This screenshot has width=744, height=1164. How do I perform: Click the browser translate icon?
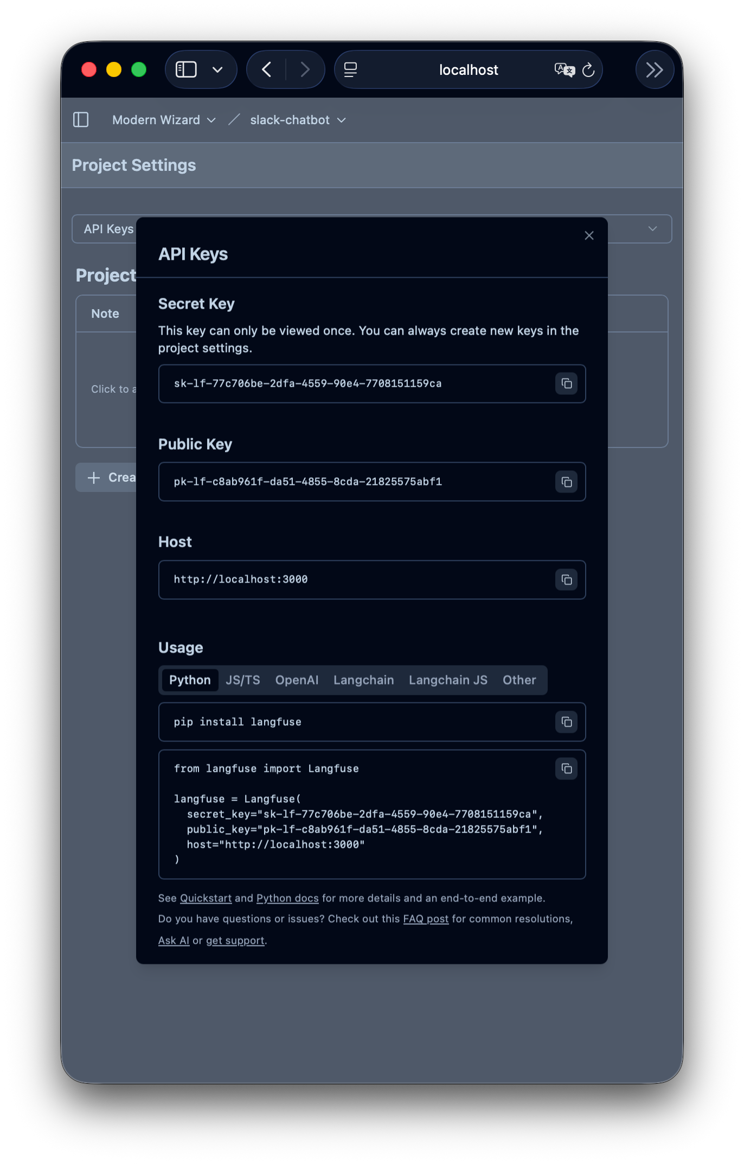coord(564,70)
